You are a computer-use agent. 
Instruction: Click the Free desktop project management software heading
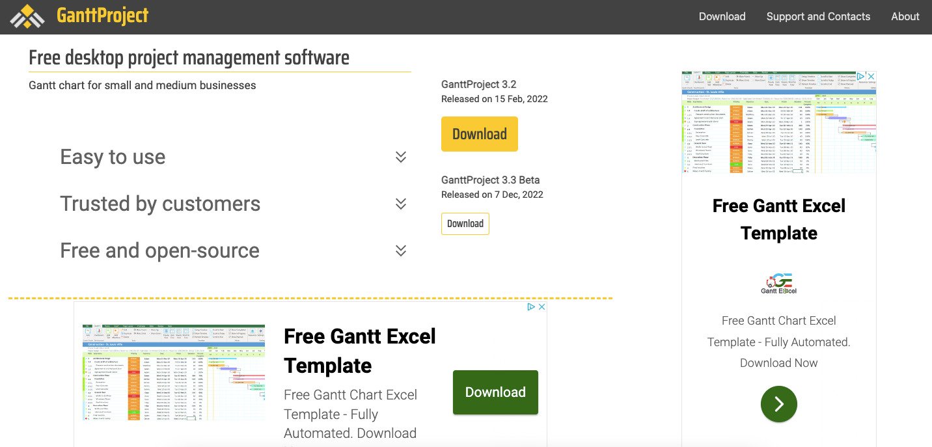click(189, 57)
